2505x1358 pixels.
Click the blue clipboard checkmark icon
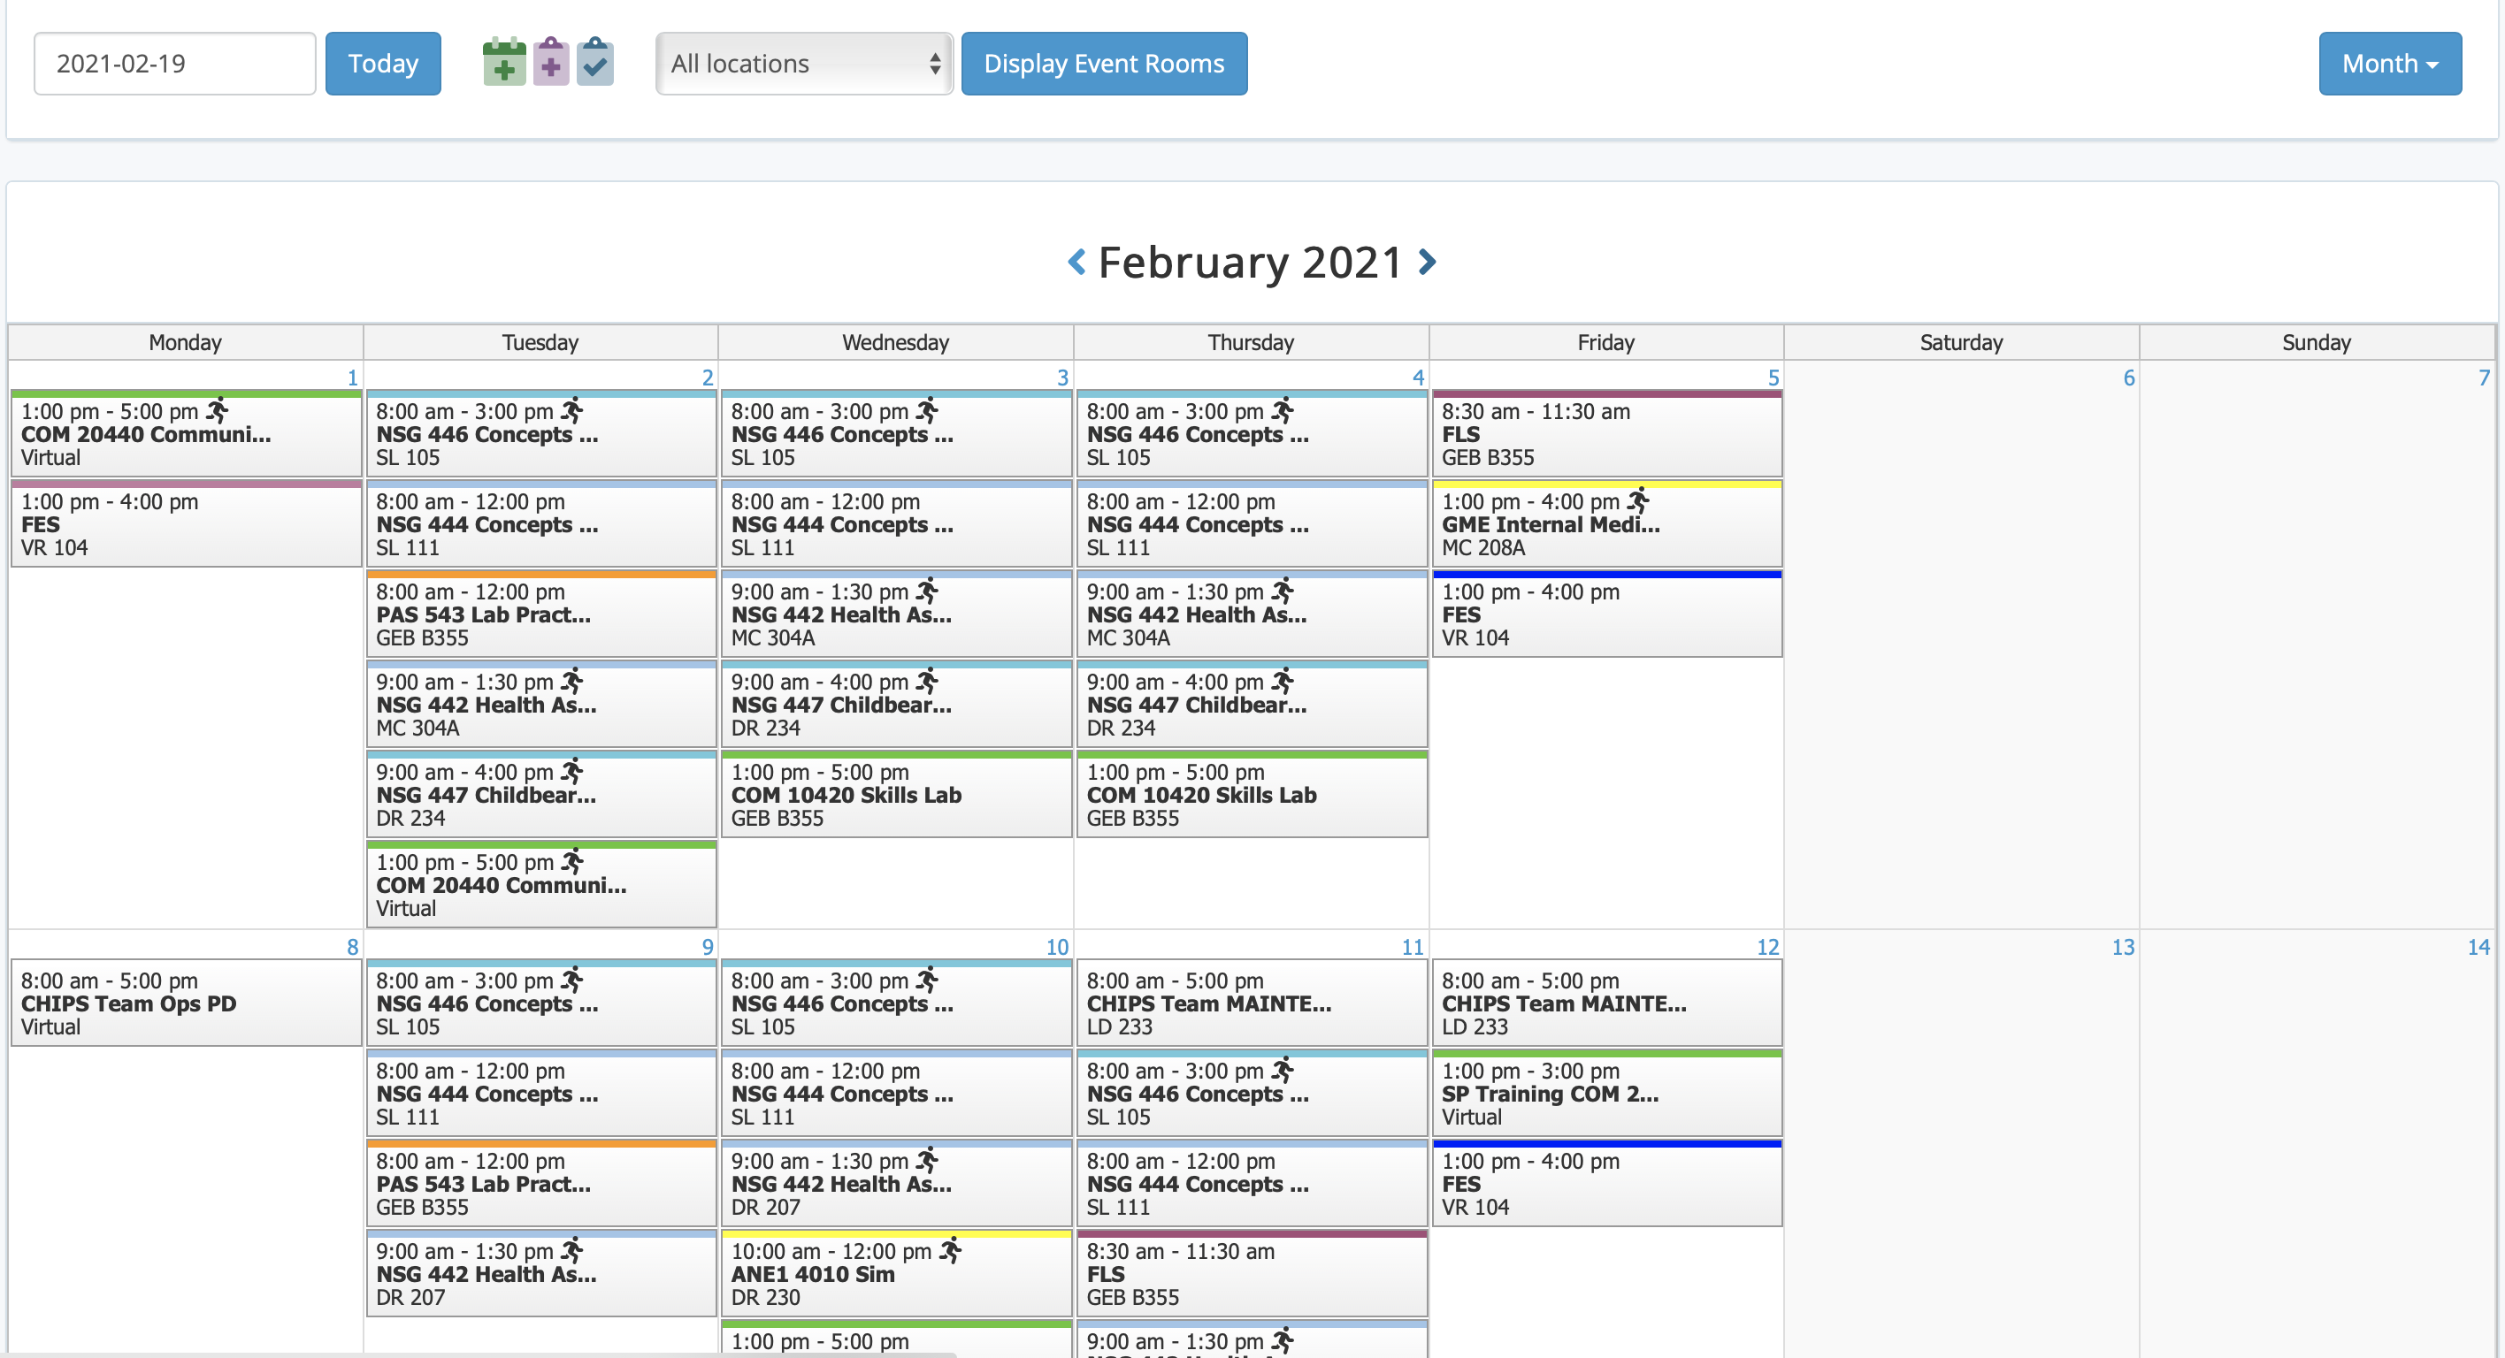coord(595,62)
